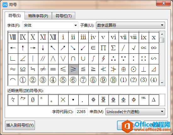Select the less-than-or-equal symbol ≤
Image resolution: width=173 pixels, height=135 pixels.
[x=63, y=69]
